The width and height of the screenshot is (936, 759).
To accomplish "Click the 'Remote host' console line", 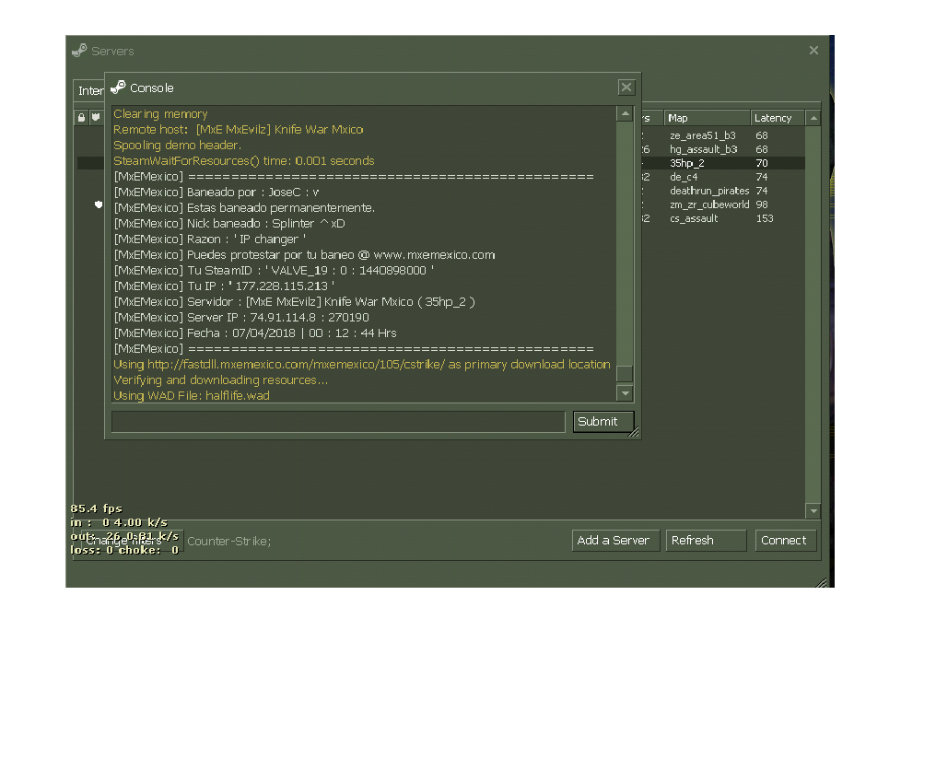I will click(x=239, y=130).
